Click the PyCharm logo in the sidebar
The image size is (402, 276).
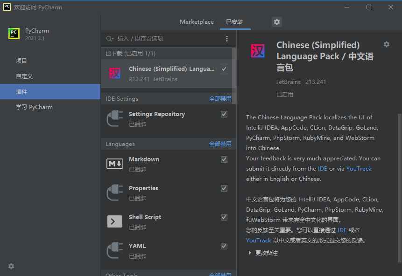[15, 34]
